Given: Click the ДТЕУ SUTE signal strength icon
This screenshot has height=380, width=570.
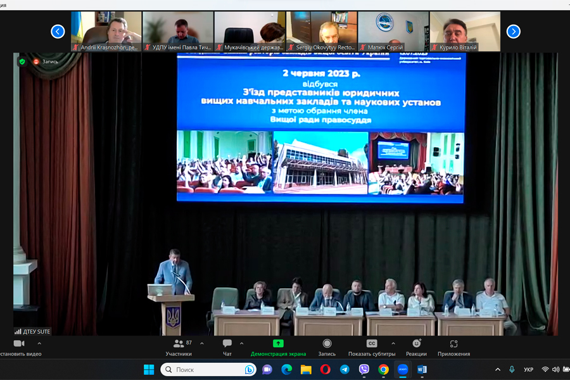Looking at the screenshot, I should tap(18, 332).
